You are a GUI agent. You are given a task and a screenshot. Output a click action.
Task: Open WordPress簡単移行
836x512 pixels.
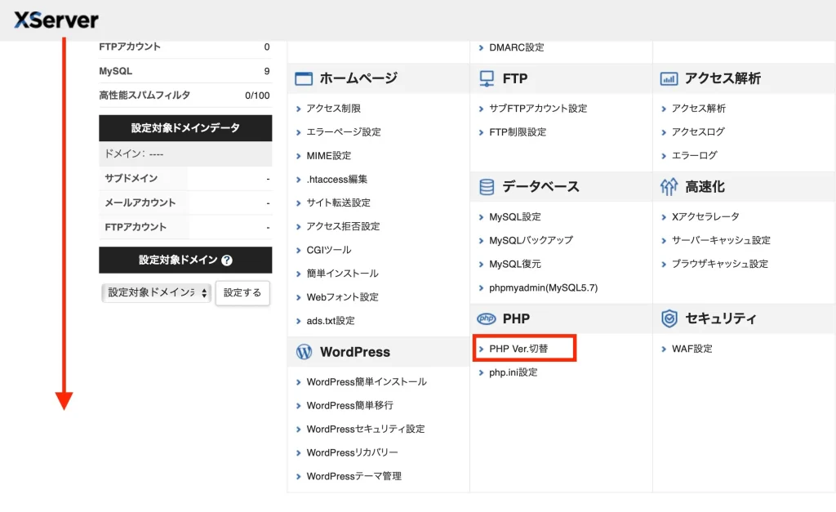[x=349, y=405]
